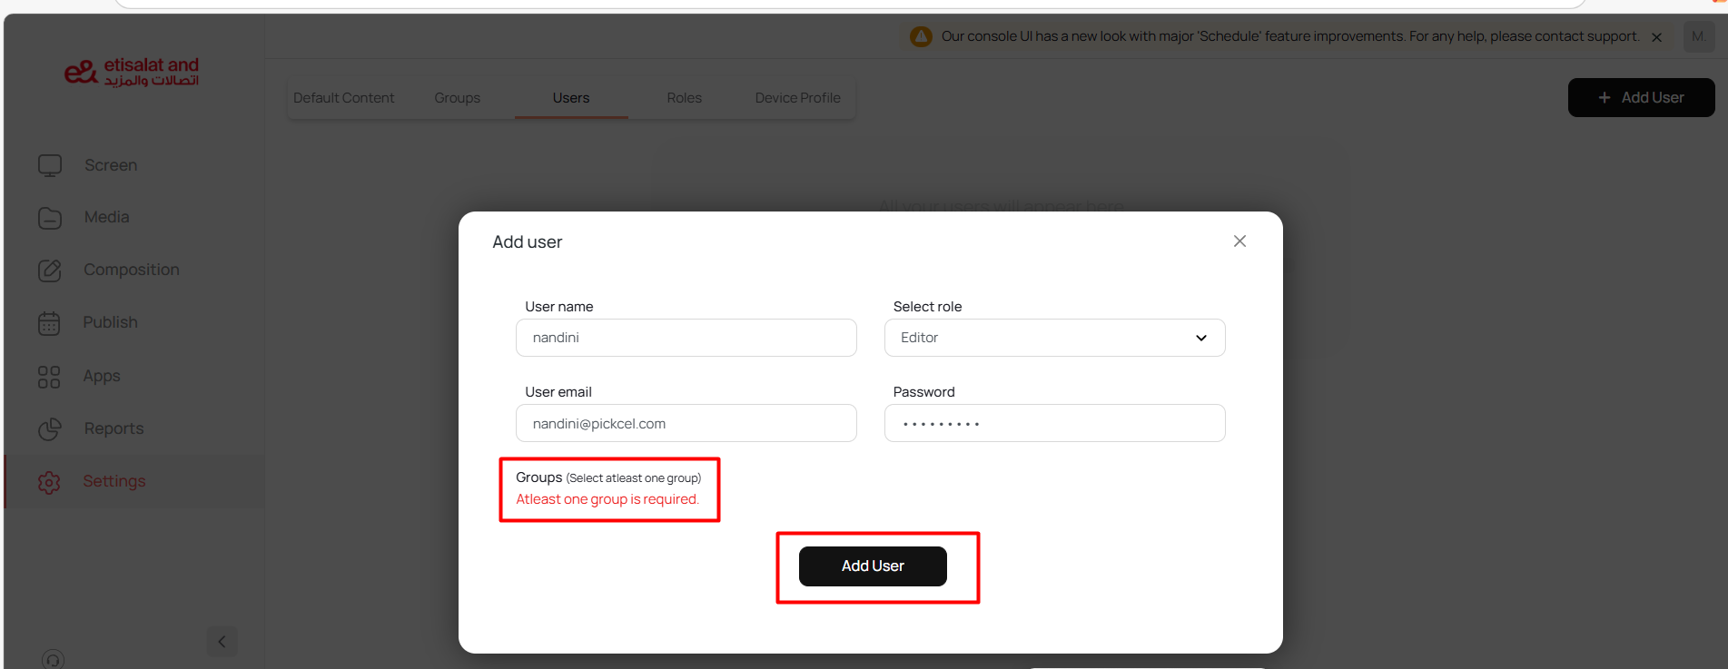This screenshot has height=669, width=1728.
Task: Click the Settings gear icon
Action: point(49,482)
